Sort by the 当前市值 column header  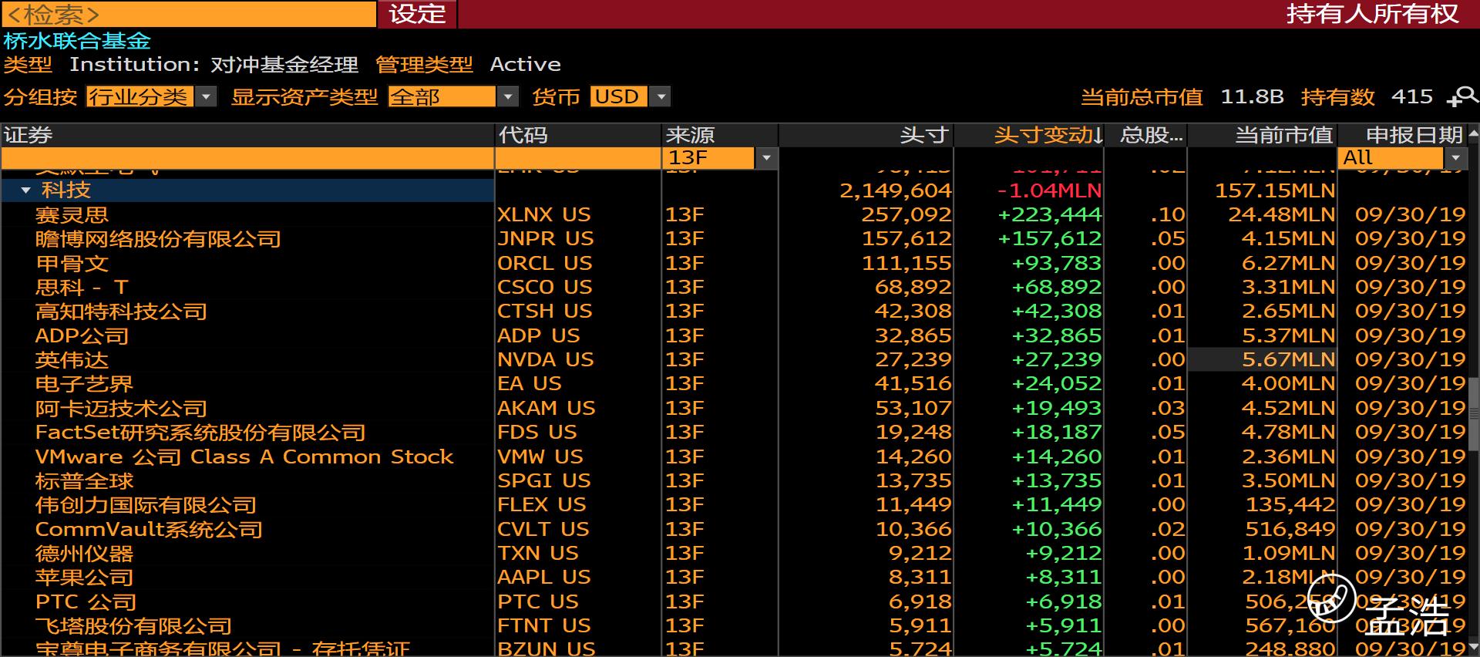[x=1262, y=135]
